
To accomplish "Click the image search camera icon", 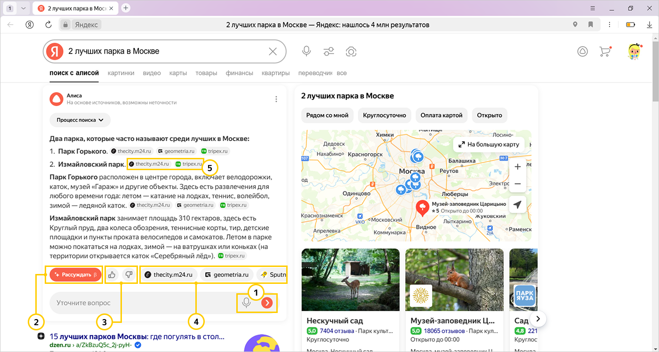I will tap(351, 51).
